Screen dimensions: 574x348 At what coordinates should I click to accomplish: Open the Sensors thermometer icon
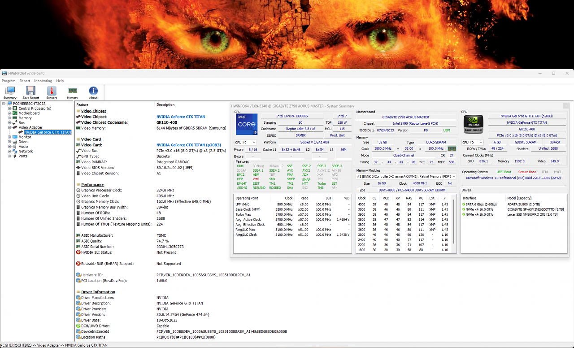[x=52, y=91]
